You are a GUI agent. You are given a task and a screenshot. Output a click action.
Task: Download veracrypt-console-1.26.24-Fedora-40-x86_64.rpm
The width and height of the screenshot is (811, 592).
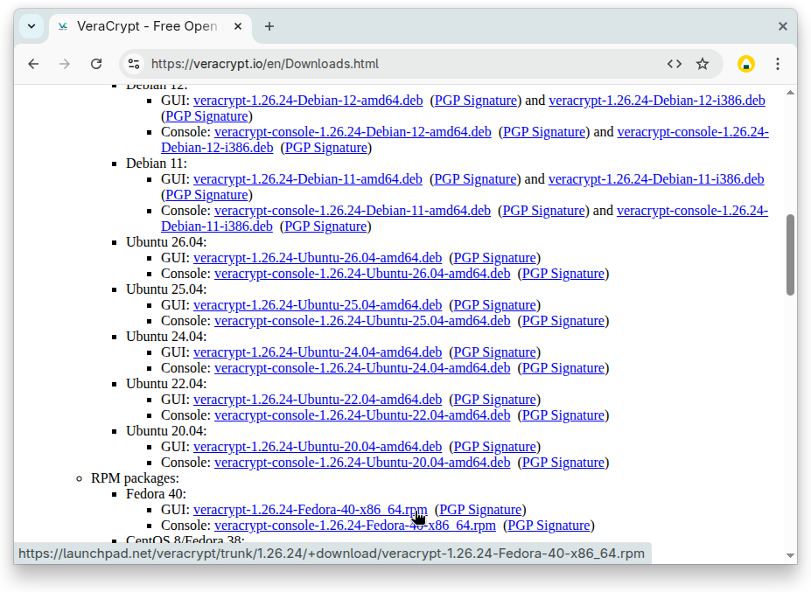(x=355, y=526)
